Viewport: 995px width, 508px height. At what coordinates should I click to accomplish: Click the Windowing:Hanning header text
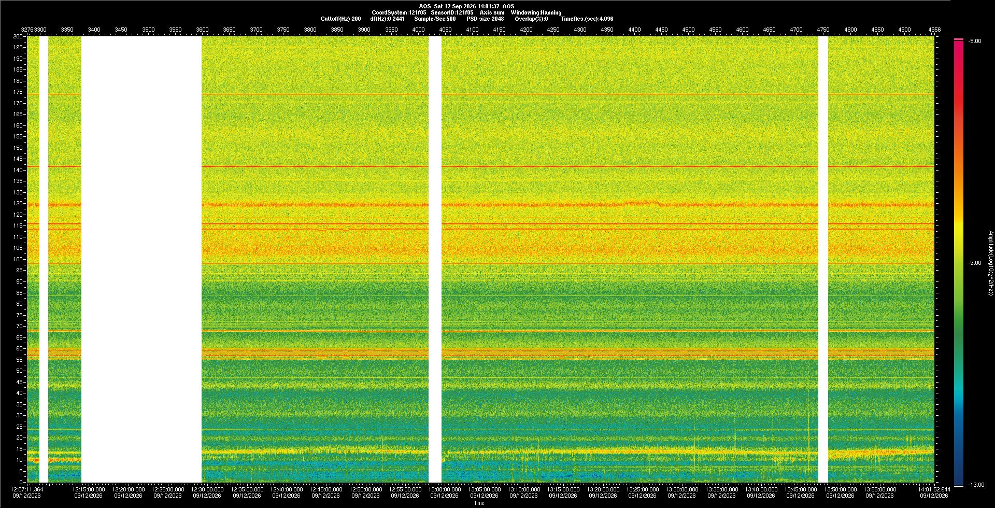click(536, 12)
